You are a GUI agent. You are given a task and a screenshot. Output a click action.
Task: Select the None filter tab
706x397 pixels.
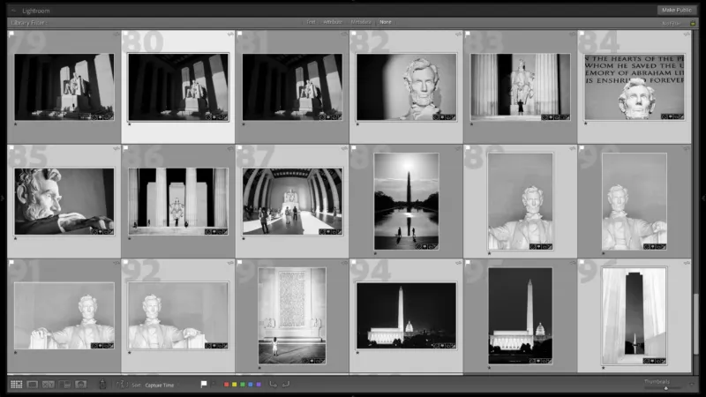coord(386,22)
